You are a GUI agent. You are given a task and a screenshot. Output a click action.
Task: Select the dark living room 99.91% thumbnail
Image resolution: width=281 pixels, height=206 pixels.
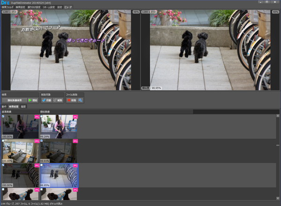click(59, 151)
